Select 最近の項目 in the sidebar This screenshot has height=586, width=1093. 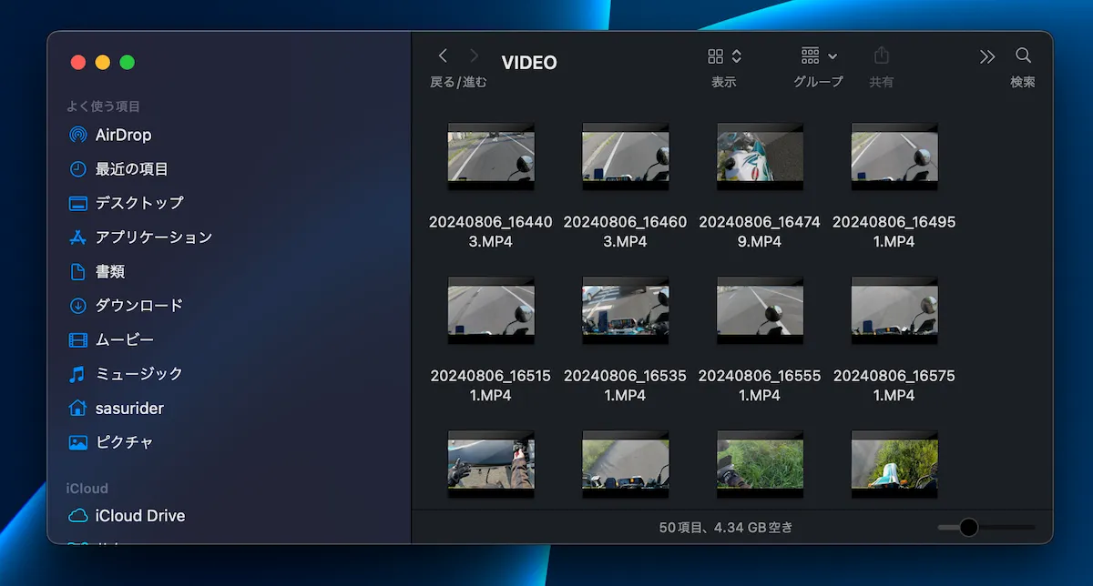click(x=132, y=169)
